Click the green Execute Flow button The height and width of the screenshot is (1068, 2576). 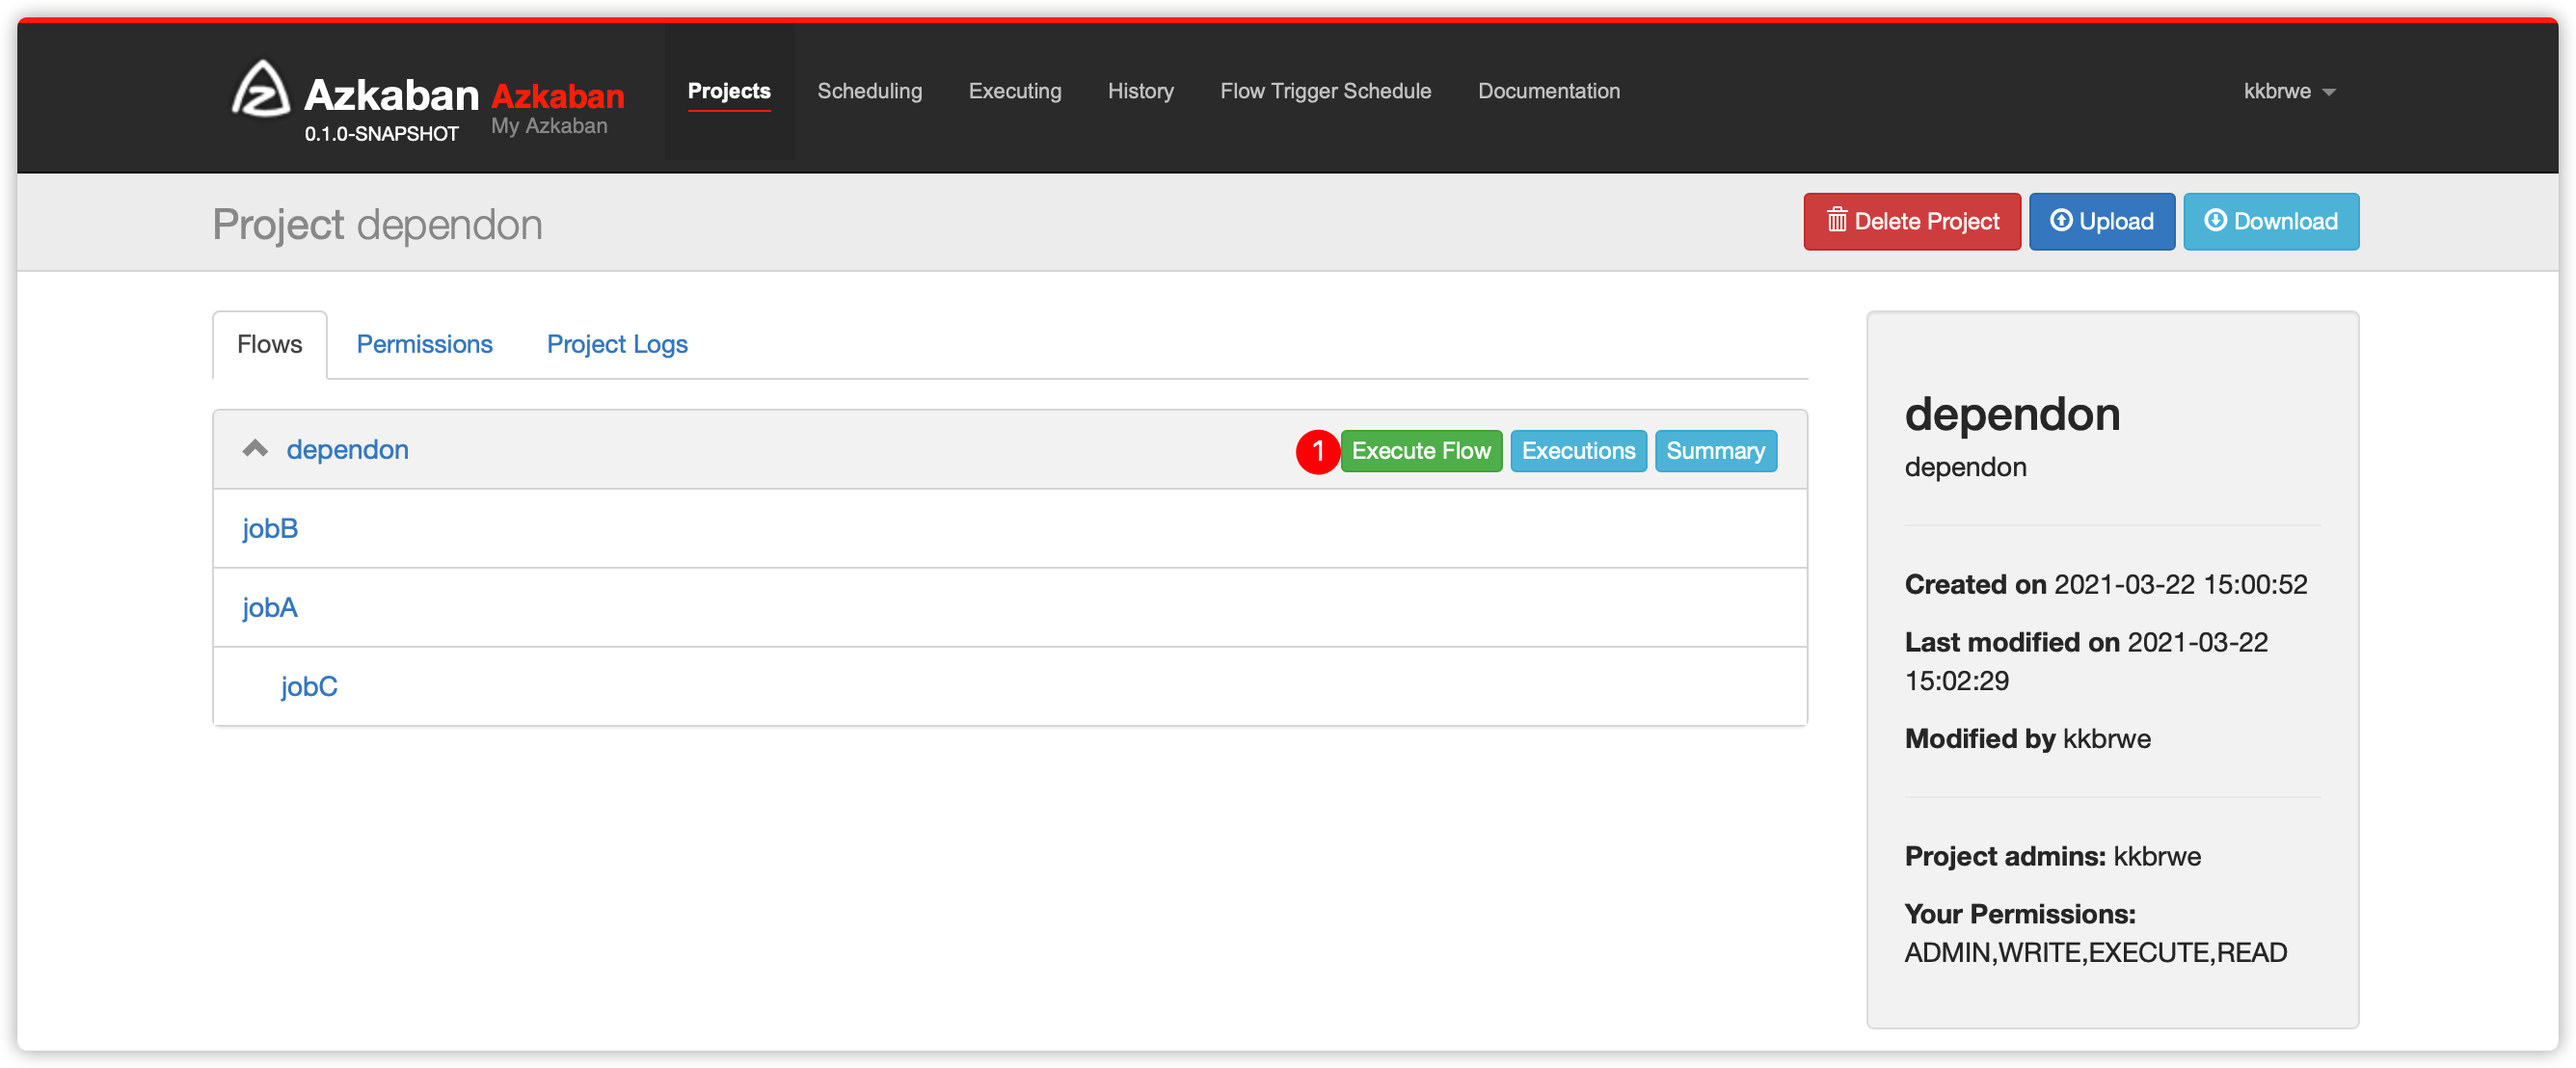coord(1420,451)
